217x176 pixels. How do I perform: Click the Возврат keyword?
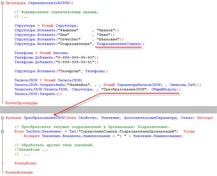tap(32, 136)
